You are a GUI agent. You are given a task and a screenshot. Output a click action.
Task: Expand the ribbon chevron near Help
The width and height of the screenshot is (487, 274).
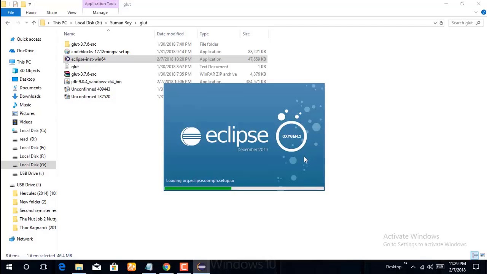tap(476, 13)
